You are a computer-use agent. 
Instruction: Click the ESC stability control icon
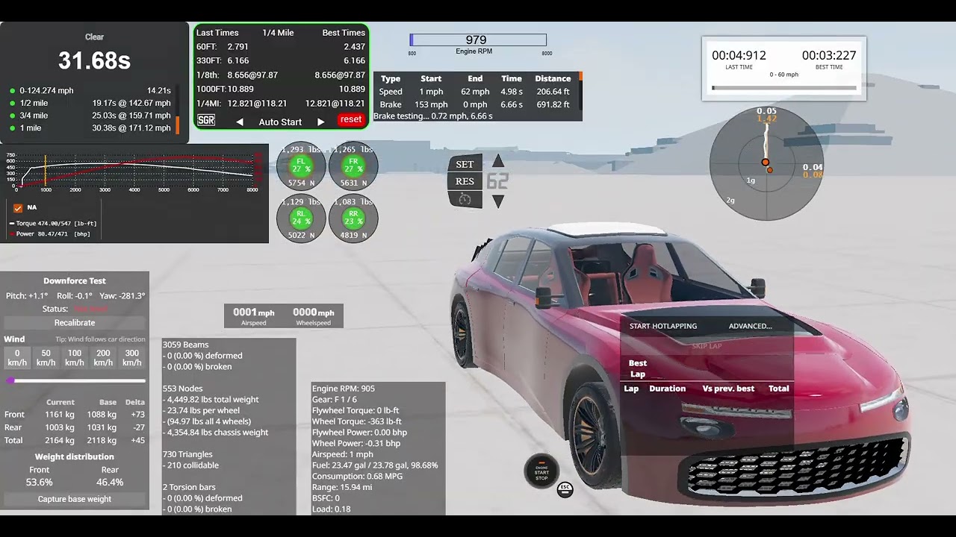pyautogui.click(x=565, y=489)
